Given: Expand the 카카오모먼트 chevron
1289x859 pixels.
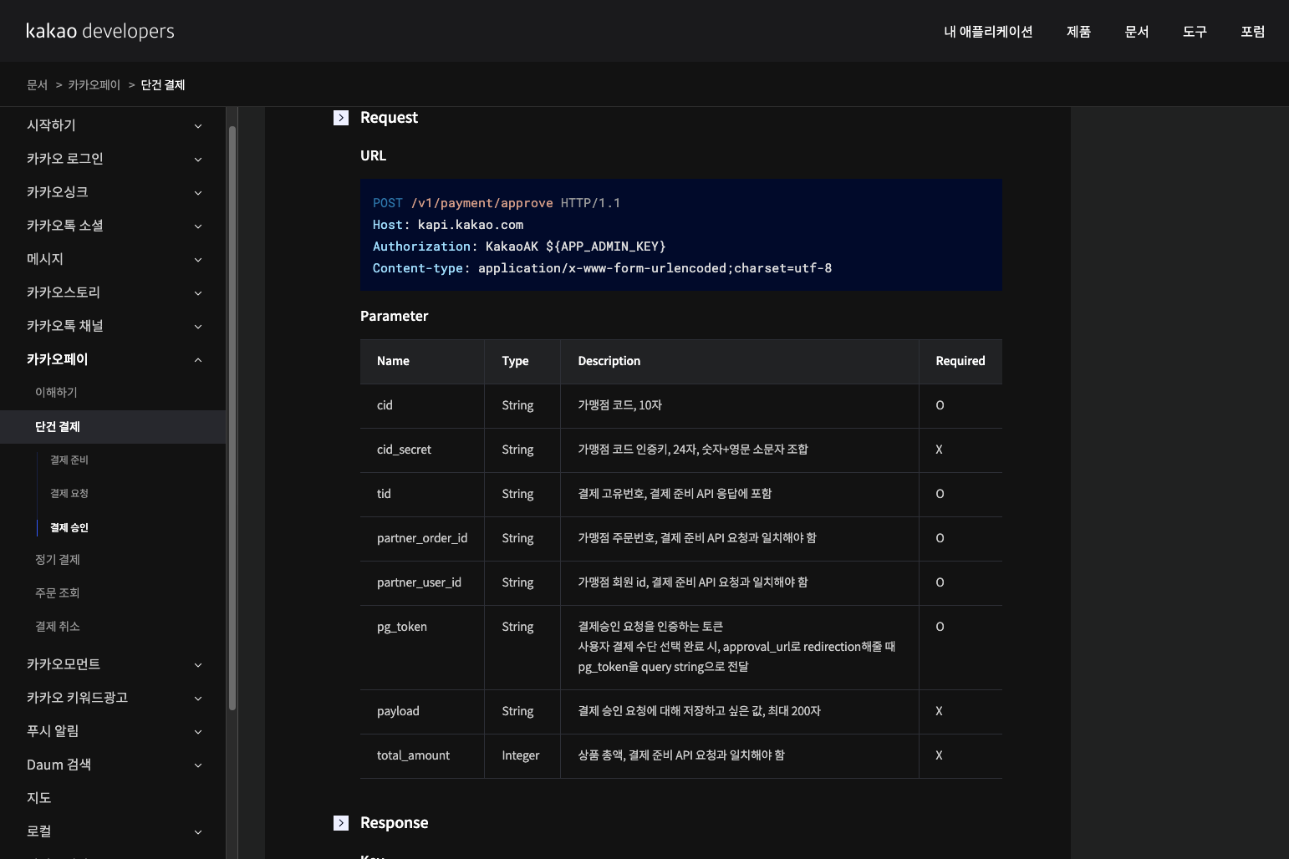Looking at the screenshot, I should (198, 665).
